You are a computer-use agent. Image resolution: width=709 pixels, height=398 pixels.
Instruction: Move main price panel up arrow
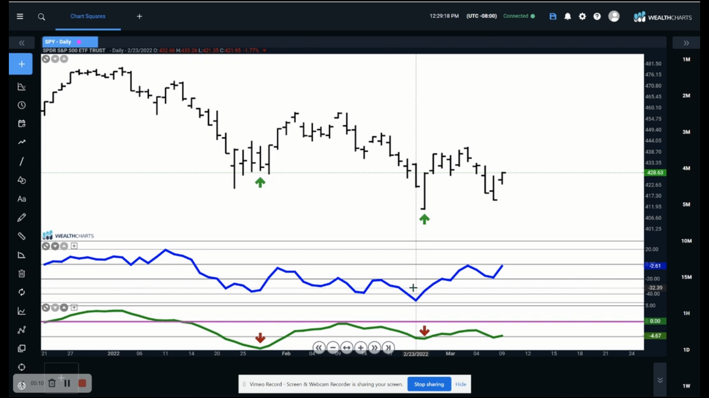(64, 59)
